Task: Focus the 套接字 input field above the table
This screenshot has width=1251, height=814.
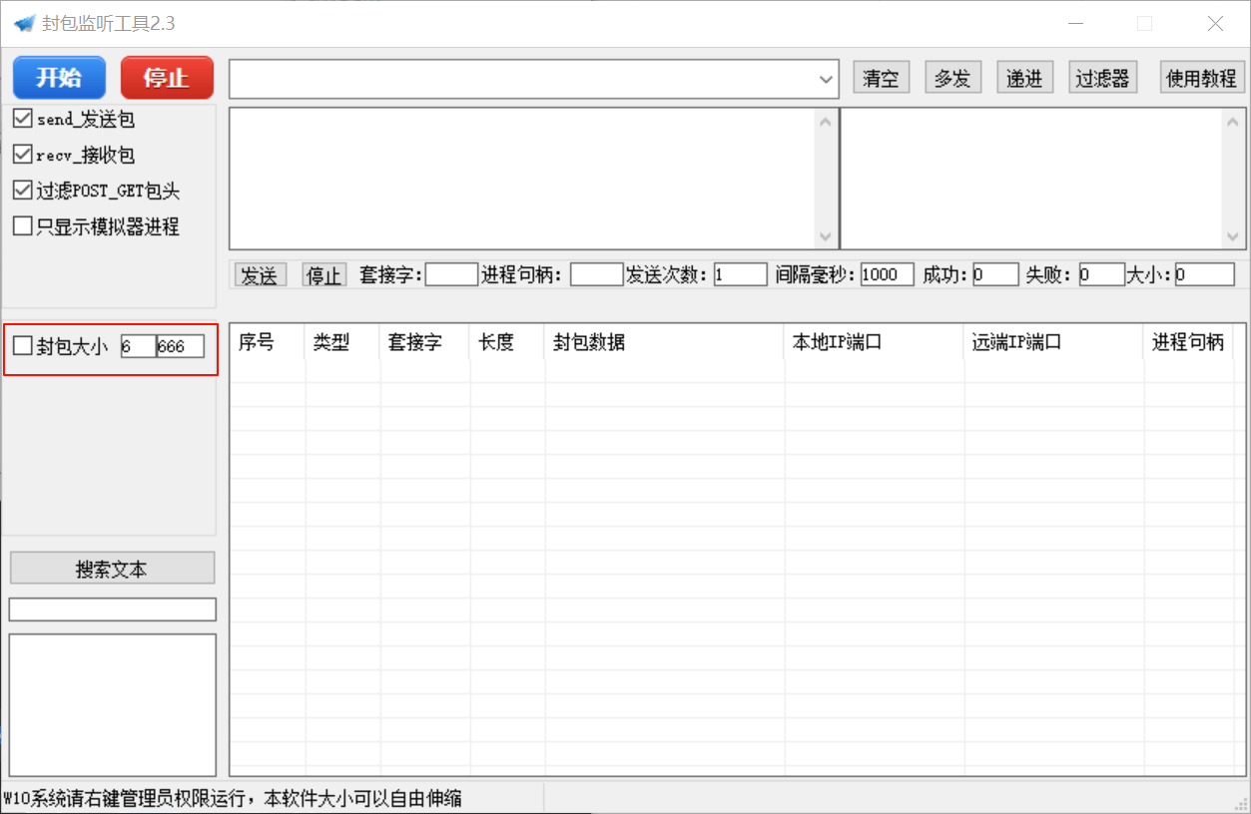Action: (x=451, y=274)
